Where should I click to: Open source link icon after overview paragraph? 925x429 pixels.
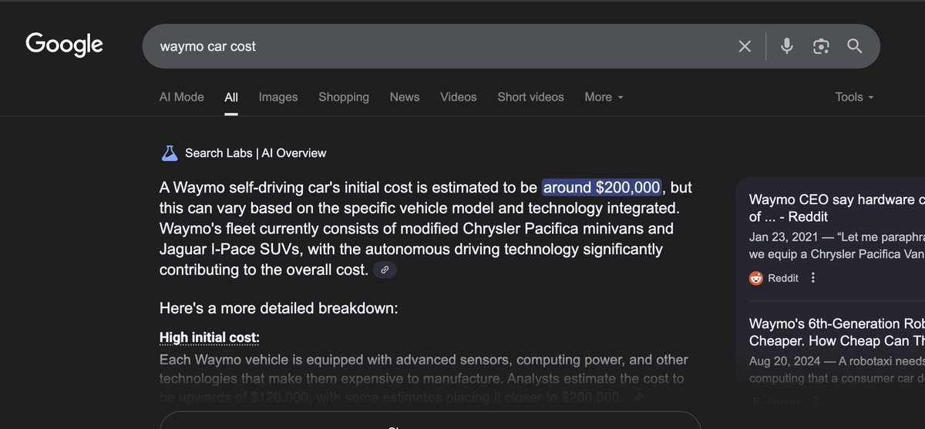385,270
